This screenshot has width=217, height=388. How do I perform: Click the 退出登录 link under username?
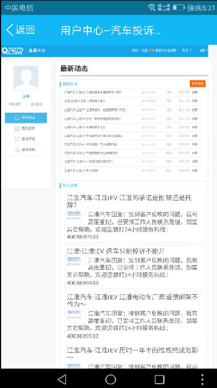[37, 104]
